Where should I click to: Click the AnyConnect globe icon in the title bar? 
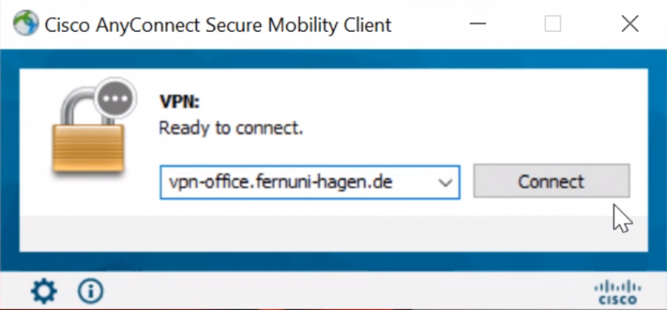pyautogui.click(x=26, y=23)
